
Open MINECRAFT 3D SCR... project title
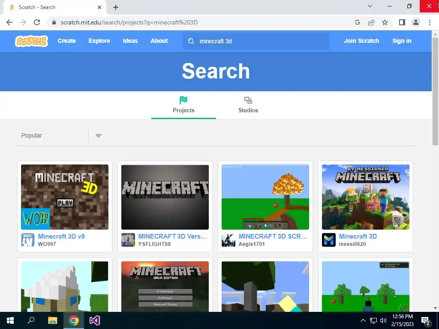tap(273, 236)
